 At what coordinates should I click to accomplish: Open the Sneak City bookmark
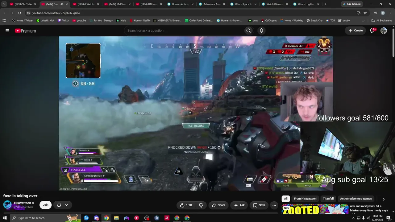coord(314,21)
